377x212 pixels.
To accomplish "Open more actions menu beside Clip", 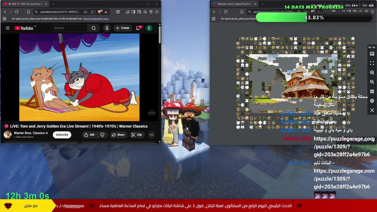I will point(151,135).
